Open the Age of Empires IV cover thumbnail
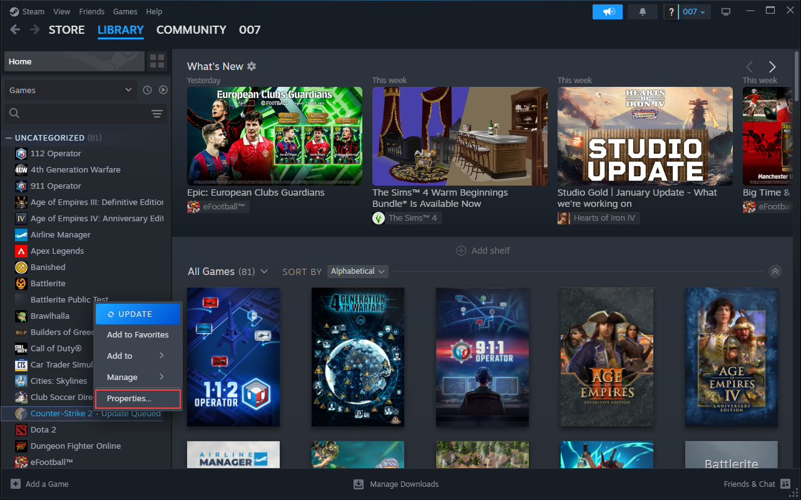This screenshot has width=801, height=500. click(x=731, y=357)
